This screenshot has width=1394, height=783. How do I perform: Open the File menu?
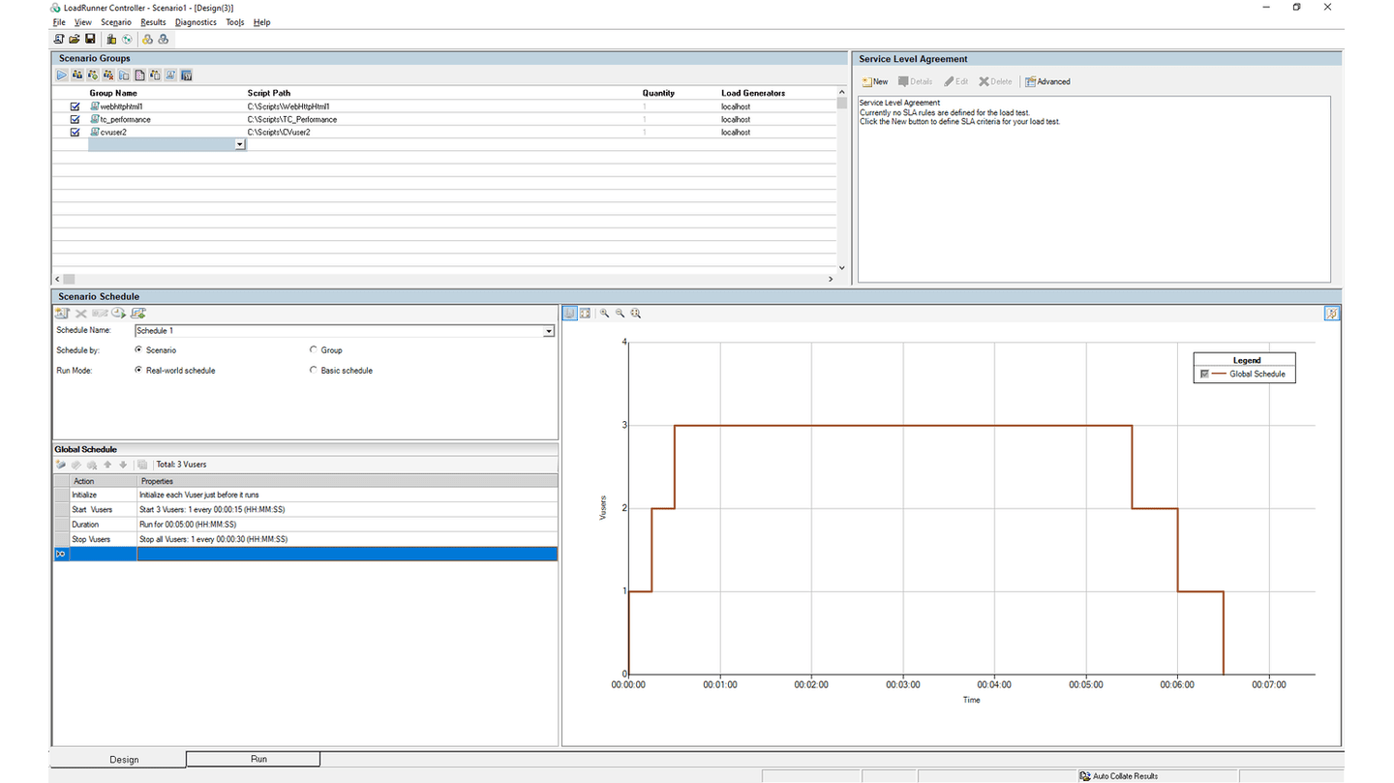[x=59, y=22]
